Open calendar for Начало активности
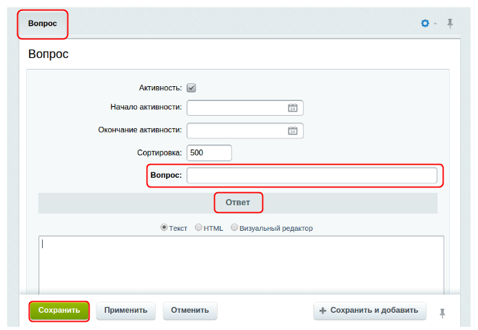This screenshot has height=330, width=478. point(293,108)
